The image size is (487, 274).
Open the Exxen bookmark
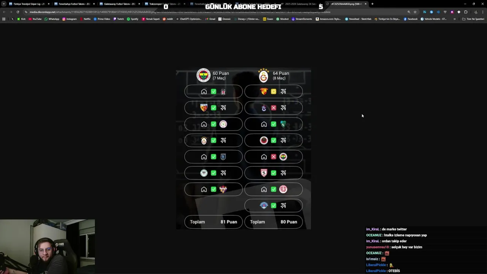click(x=268, y=19)
